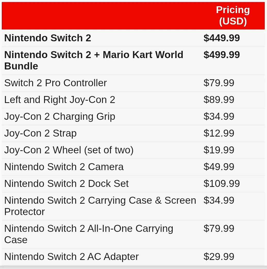Image resolution: width=267 pixels, height=269 pixels.
Task: Click the $449.99 price
Action: (222, 38)
